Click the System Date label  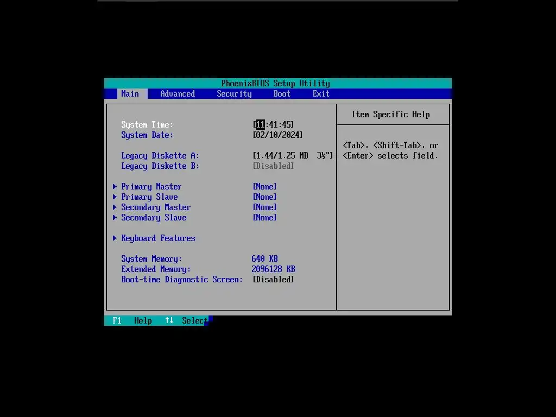coord(147,135)
